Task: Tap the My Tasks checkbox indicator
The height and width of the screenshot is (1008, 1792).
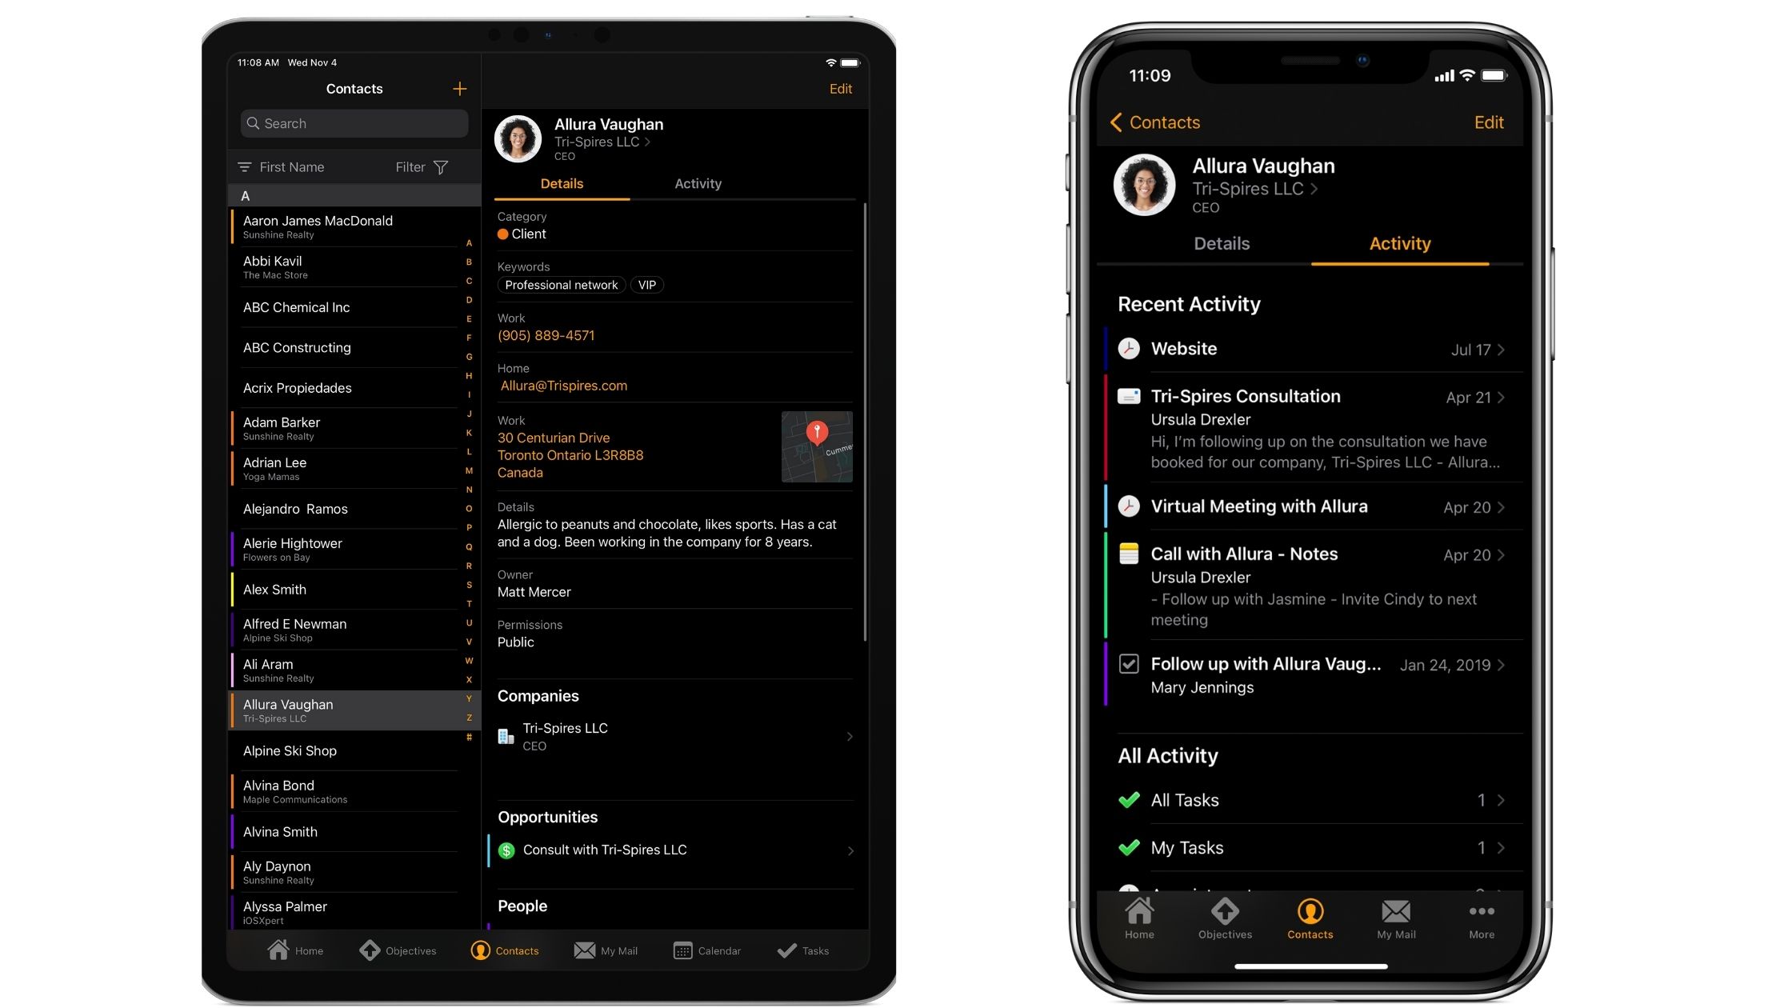Action: (x=1129, y=846)
